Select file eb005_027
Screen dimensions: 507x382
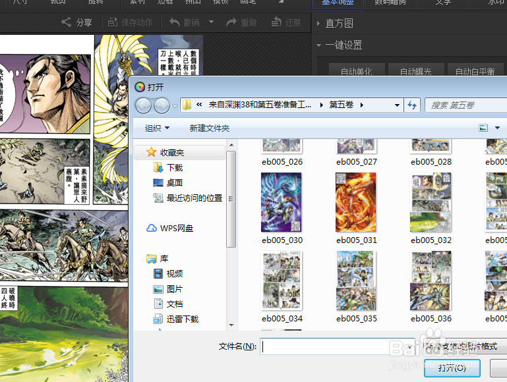356,162
